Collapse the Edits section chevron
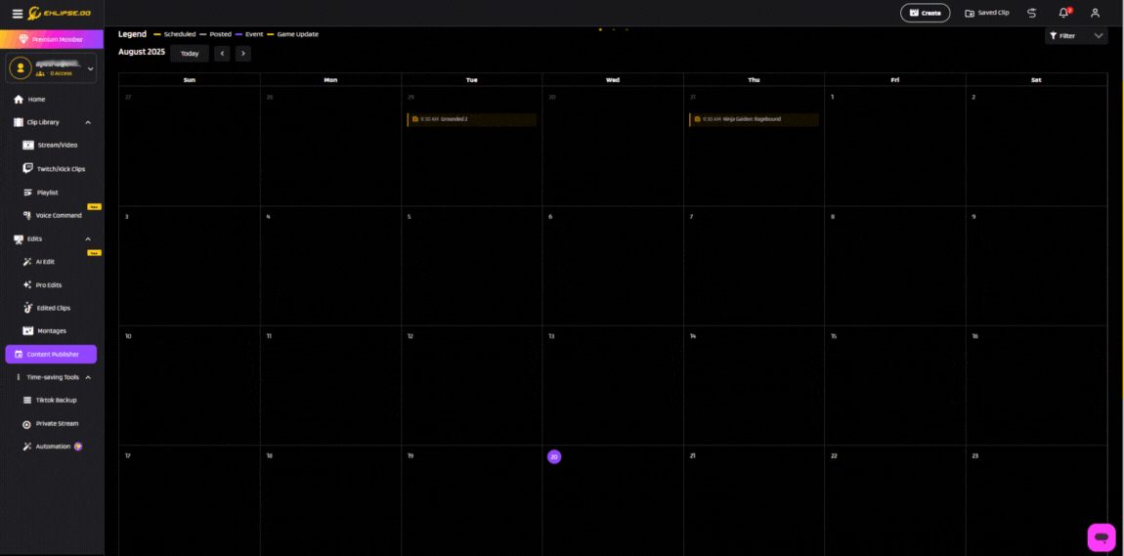 (x=88, y=238)
